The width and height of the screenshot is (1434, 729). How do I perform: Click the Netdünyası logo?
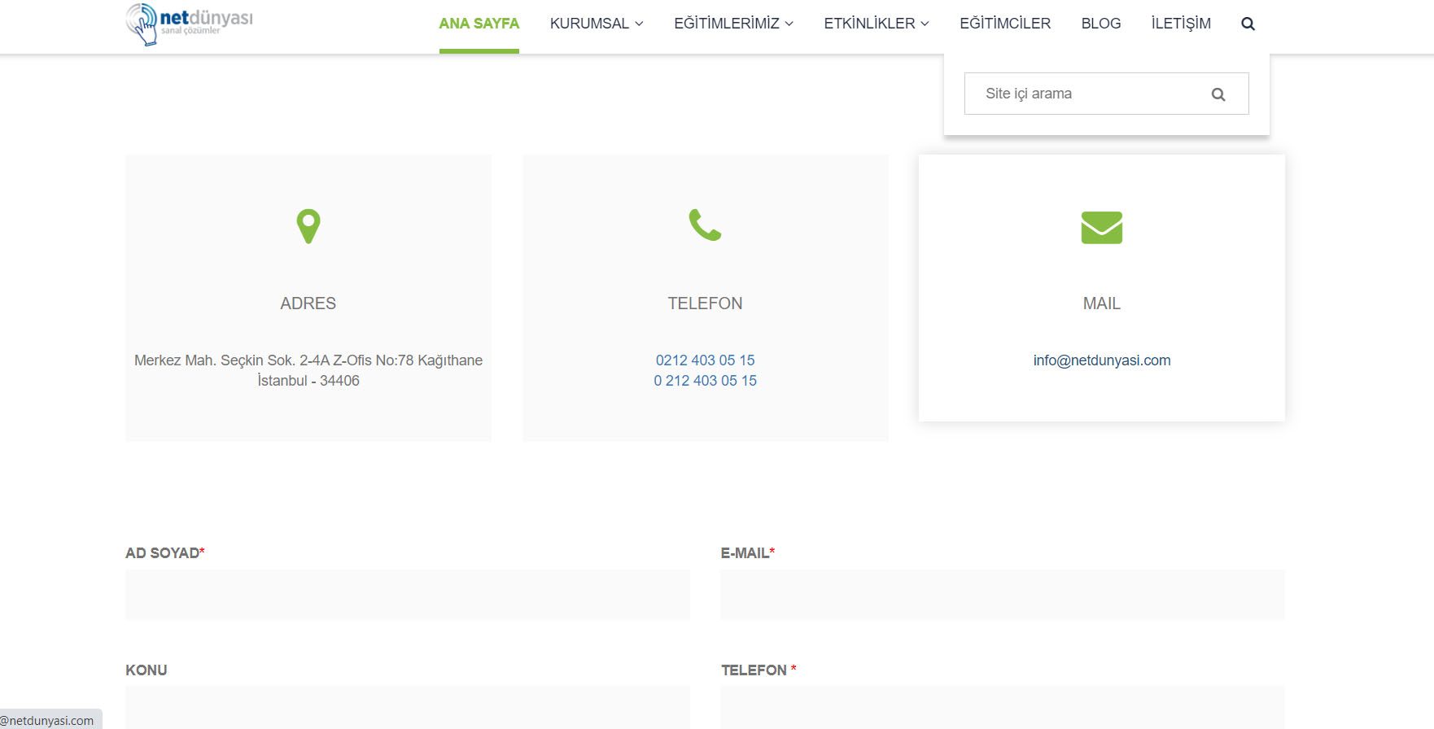point(190,24)
